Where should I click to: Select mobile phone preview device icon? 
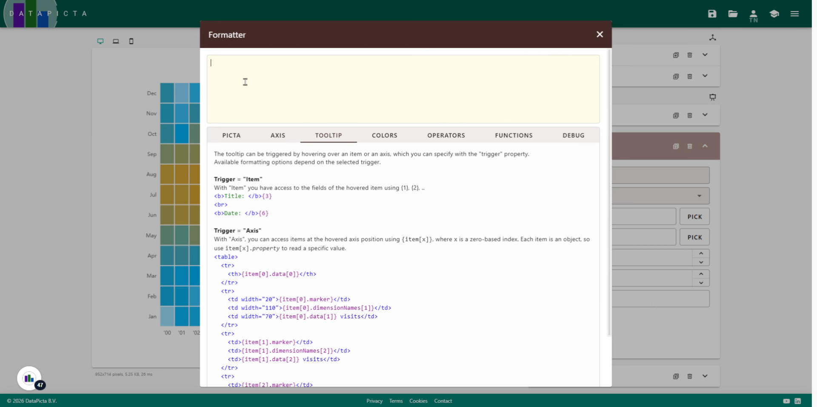(x=131, y=41)
